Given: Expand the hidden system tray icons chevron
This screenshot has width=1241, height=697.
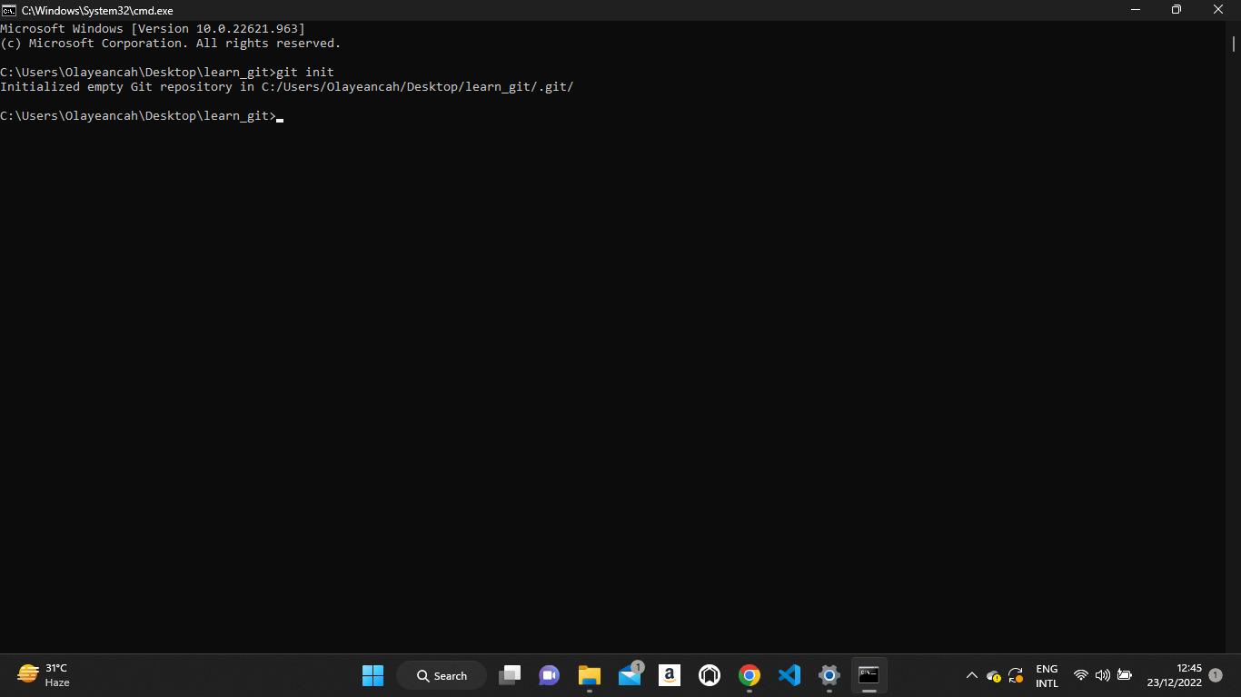Looking at the screenshot, I should (x=971, y=675).
